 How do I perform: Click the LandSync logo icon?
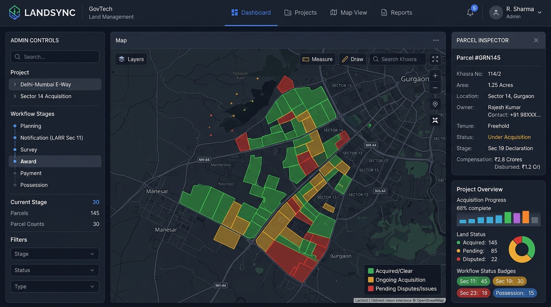click(14, 12)
